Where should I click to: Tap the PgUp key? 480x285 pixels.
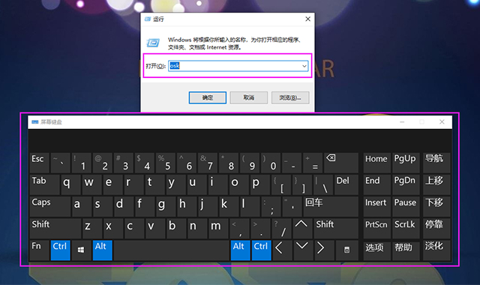click(406, 163)
